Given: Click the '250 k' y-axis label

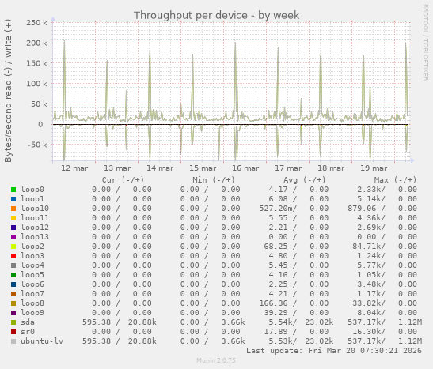Looking at the screenshot, I should coord(36,23).
